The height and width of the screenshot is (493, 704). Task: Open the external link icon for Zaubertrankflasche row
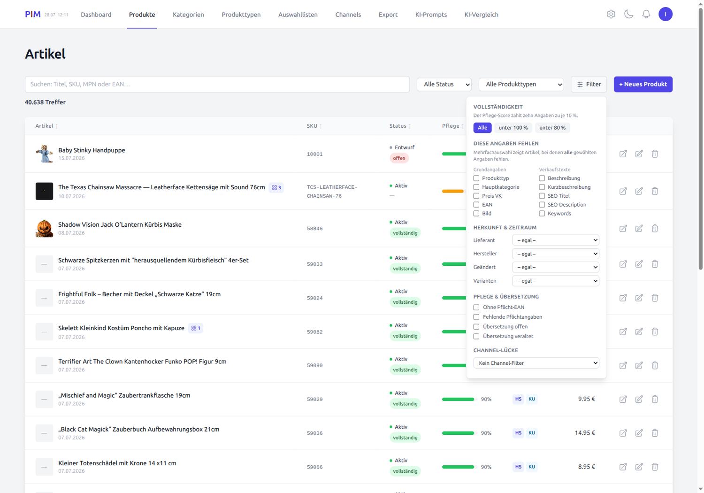point(623,399)
